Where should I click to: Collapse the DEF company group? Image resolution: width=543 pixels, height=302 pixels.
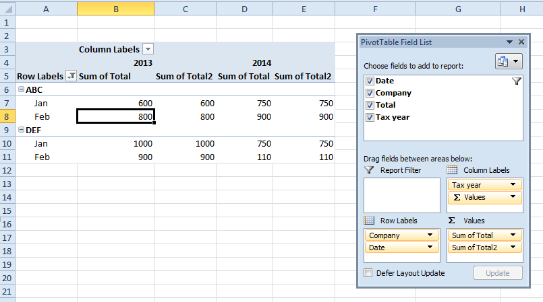(x=21, y=130)
